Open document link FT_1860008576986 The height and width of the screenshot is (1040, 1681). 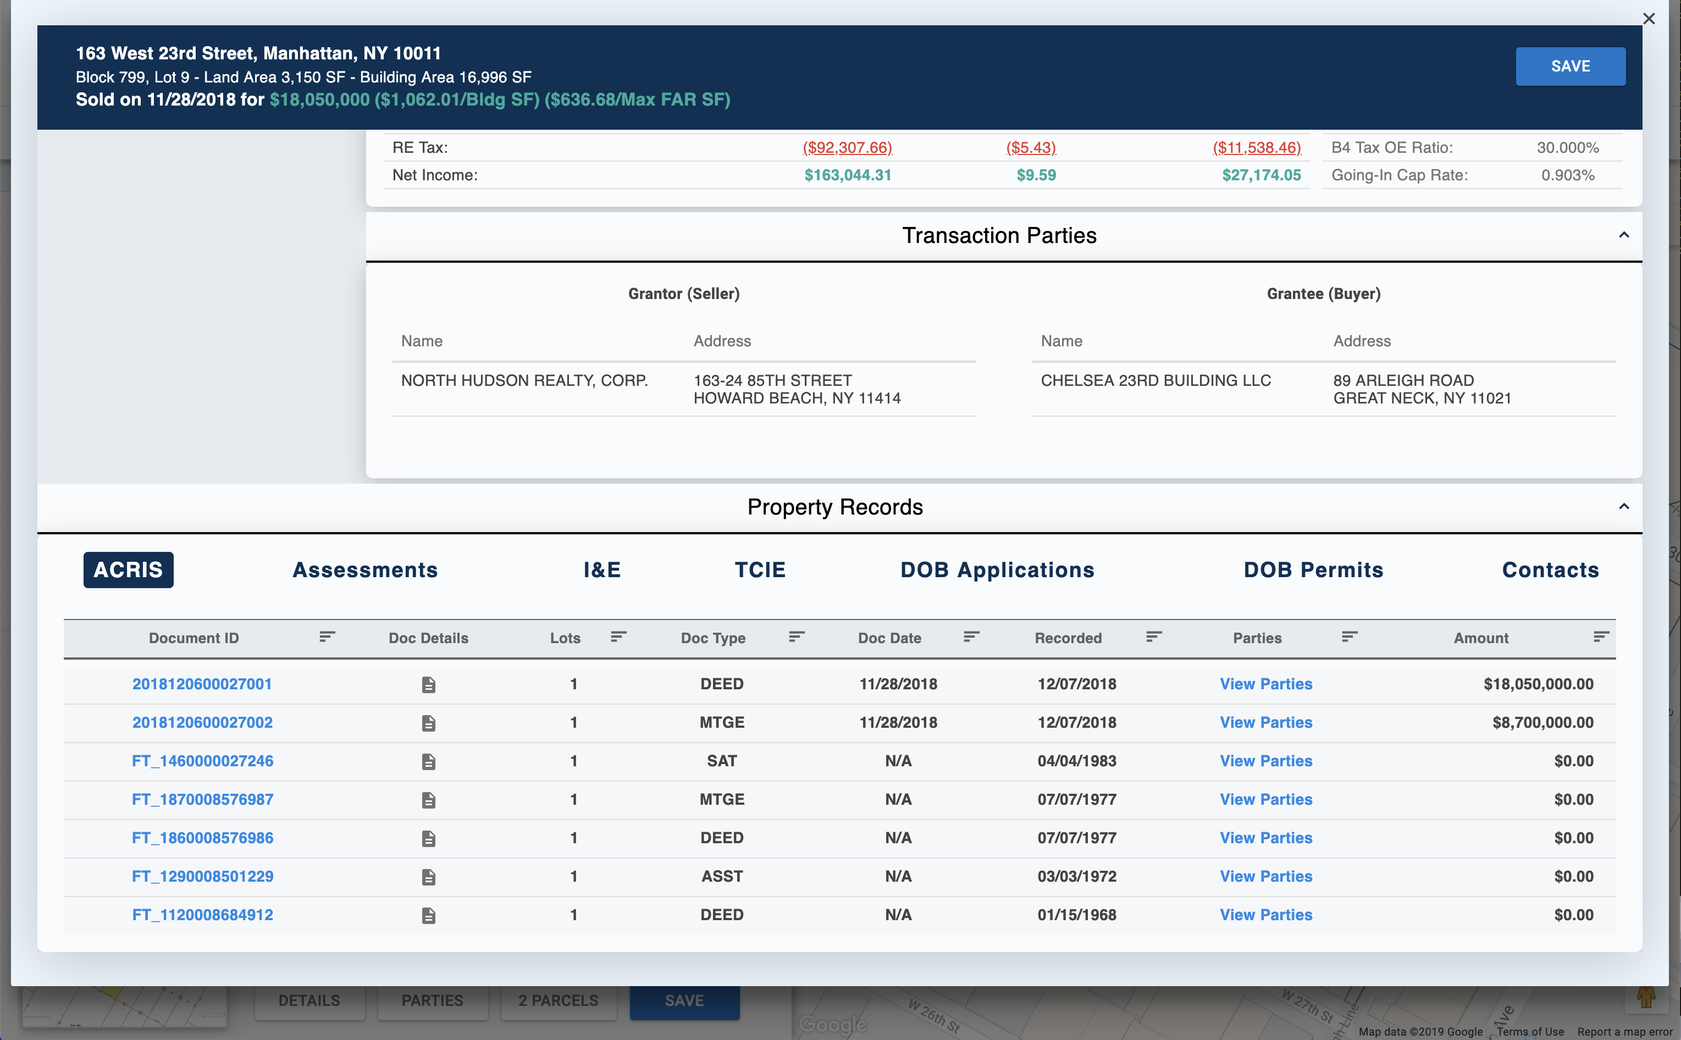coord(202,838)
